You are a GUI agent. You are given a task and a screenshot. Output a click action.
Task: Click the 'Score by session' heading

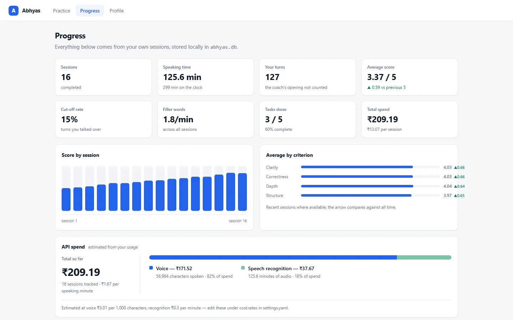click(x=81, y=155)
